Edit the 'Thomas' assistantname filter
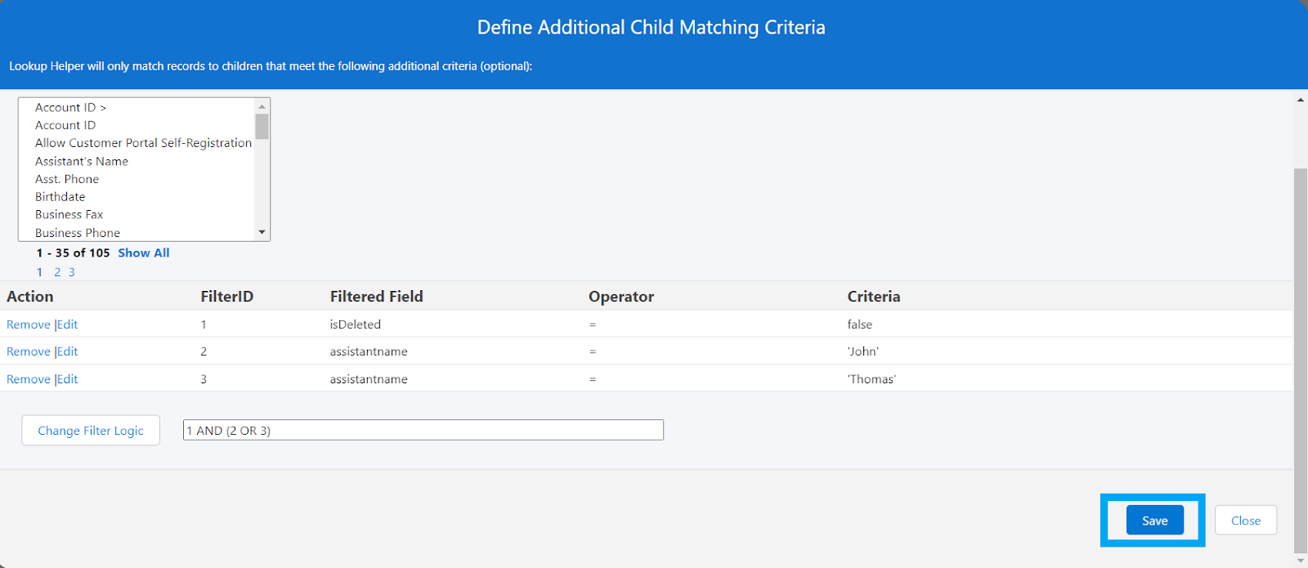1308x568 pixels. pyautogui.click(x=68, y=379)
